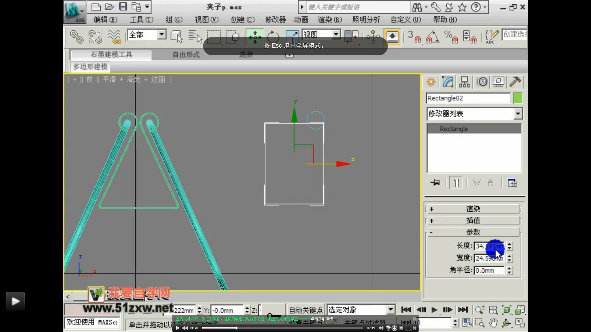Activate the Select Object tool
Viewport: 591px width, 332px height.
tap(176, 37)
